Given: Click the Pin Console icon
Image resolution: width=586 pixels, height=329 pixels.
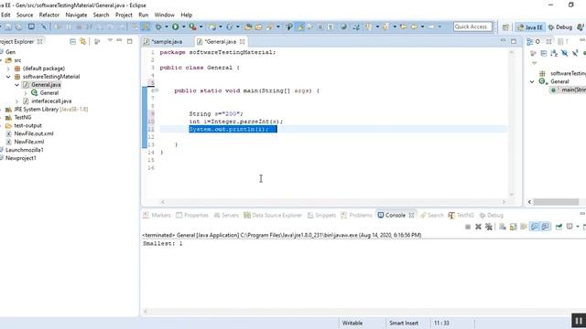Looking at the screenshot, I should pyautogui.click(x=559, y=227).
